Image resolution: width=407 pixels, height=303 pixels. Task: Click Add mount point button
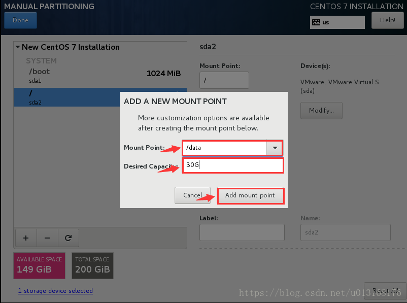click(x=250, y=195)
